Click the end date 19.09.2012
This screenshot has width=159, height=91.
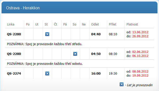(140, 76)
